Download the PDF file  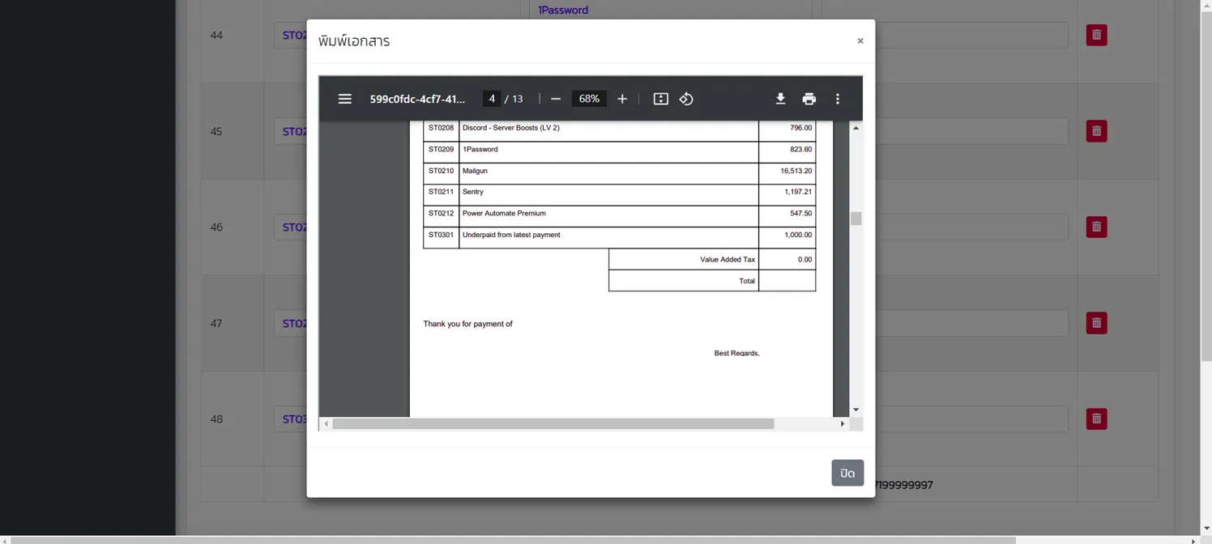(x=780, y=99)
